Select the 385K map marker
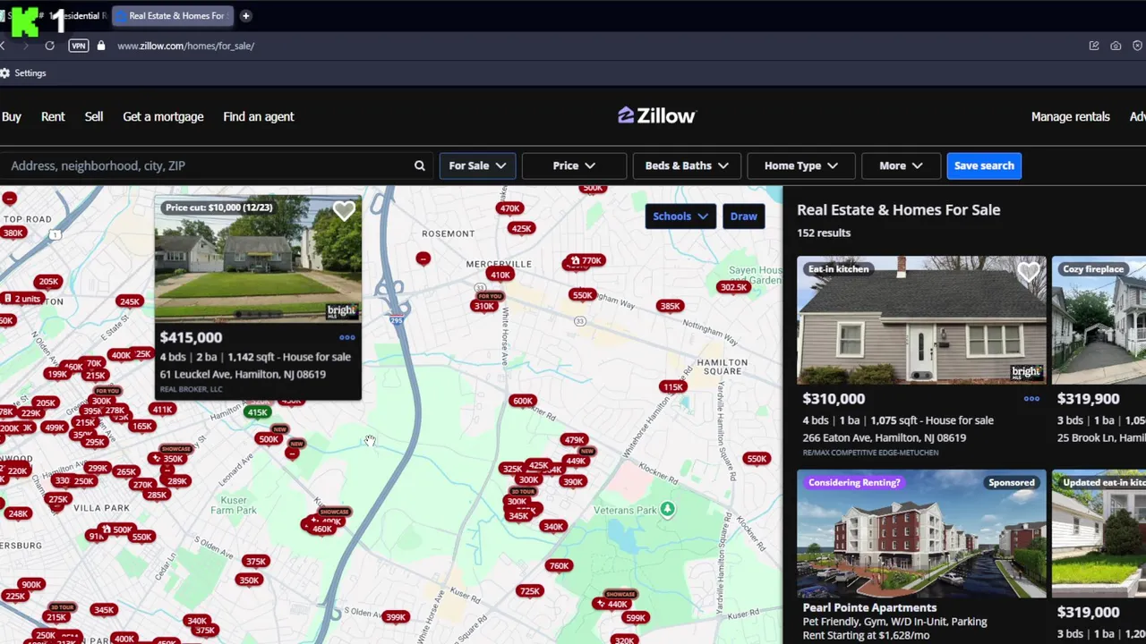This screenshot has width=1146, height=644. (x=670, y=306)
